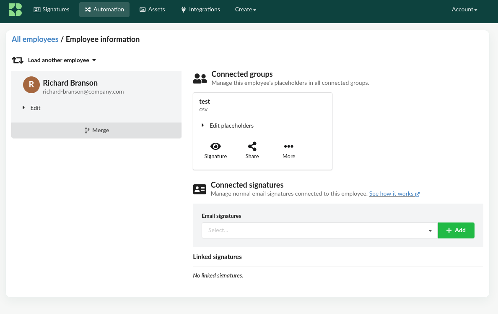Open the More three-dots icon
The width and height of the screenshot is (498, 314).
[288, 147]
